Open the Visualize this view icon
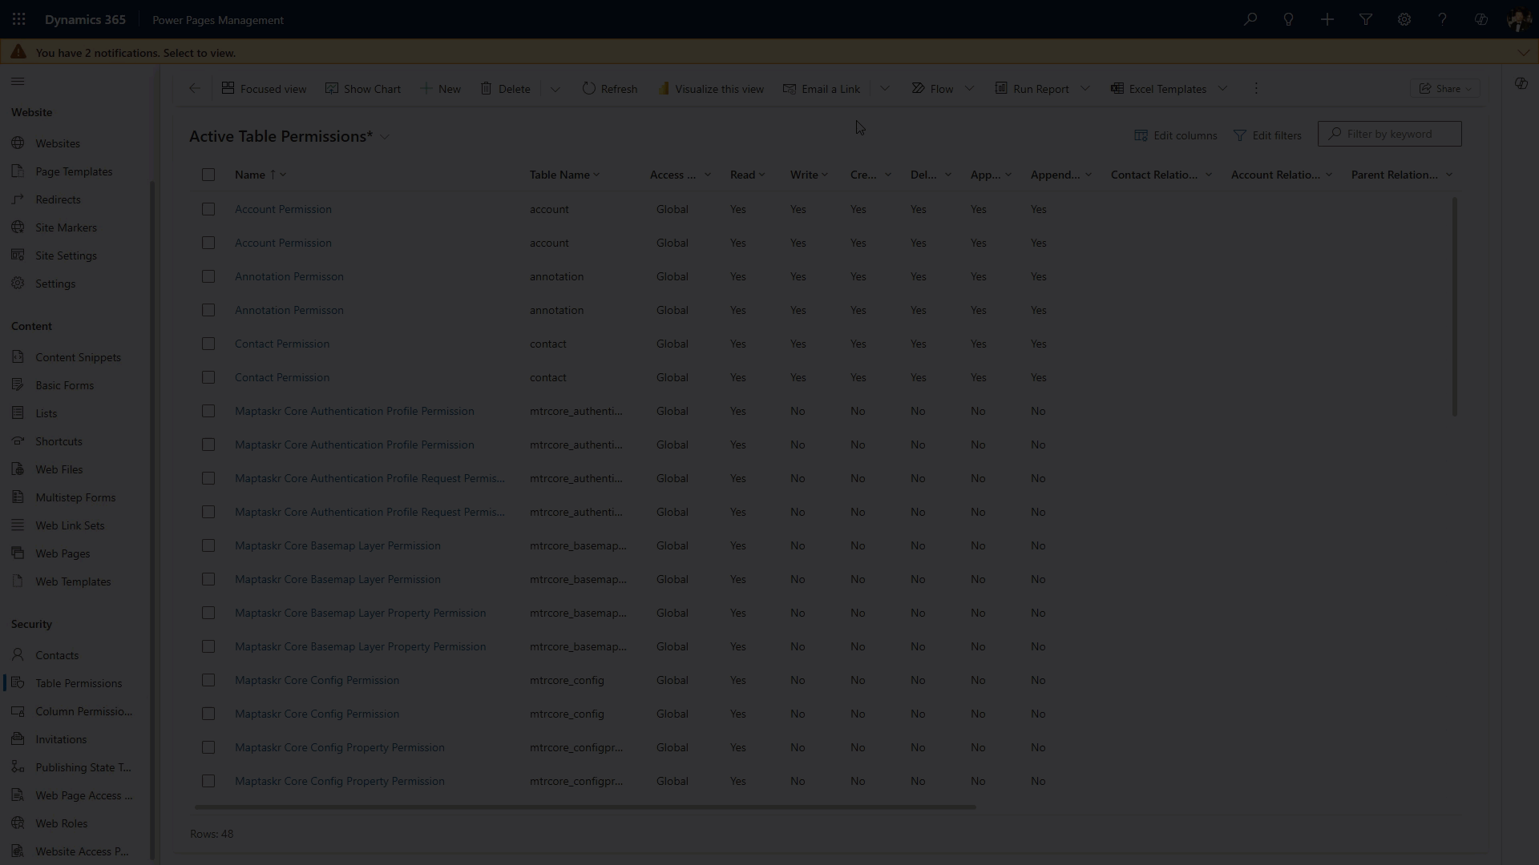Image resolution: width=1539 pixels, height=865 pixels. click(x=665, y=88)
